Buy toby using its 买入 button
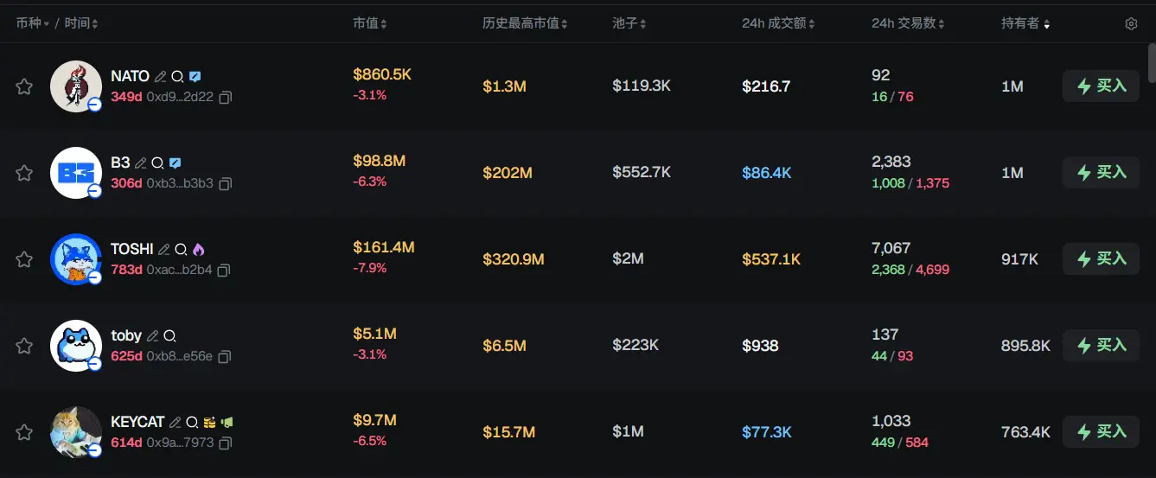Viewport: 1156px width, 478px height. (x=1101, y=346)
